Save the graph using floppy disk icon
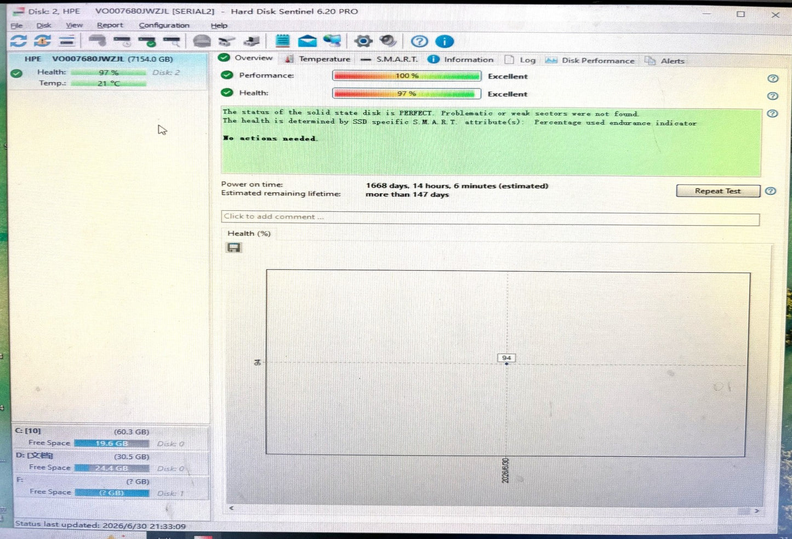 tap(234, 248)
